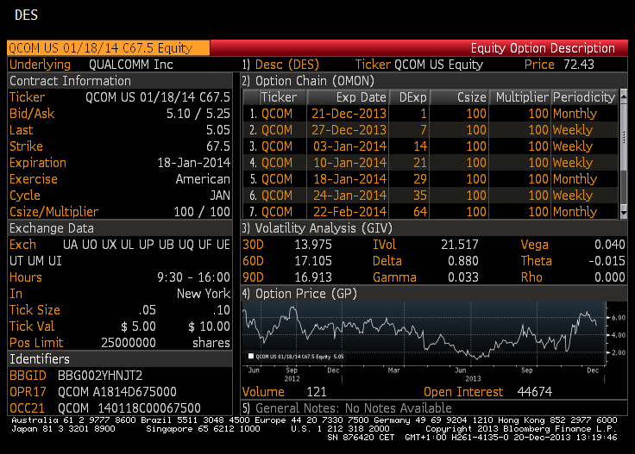635x454 pixels.
Task: Click BBGID identifier BBG002YHNJT2
Action: point(100,376)
